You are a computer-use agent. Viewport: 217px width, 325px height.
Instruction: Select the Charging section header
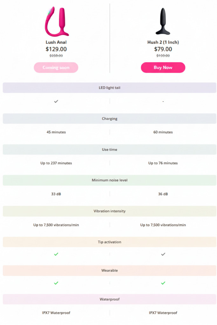click(x=109, y=119)
